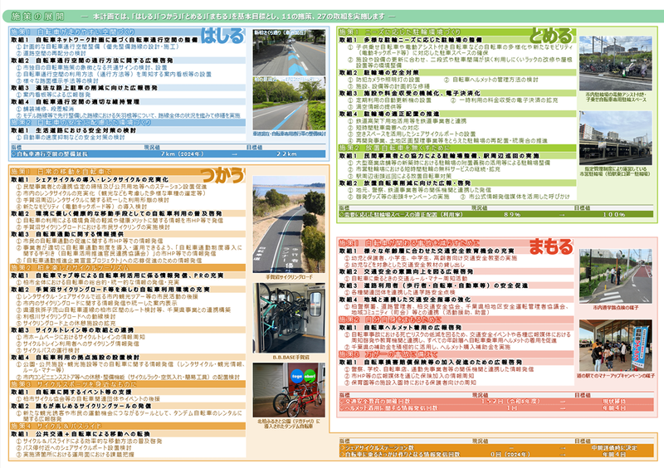
Task: Click the 100% target value
Action: [614, 215]
